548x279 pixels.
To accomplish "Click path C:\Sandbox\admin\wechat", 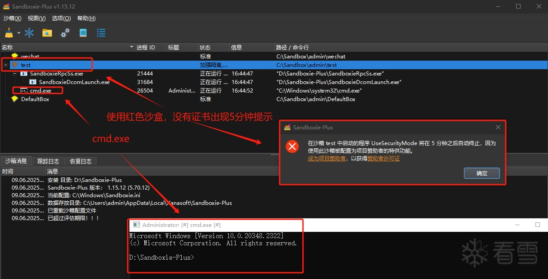I will point(311,56).
